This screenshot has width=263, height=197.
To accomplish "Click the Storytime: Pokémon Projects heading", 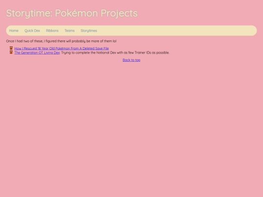I will coord(72,13).
